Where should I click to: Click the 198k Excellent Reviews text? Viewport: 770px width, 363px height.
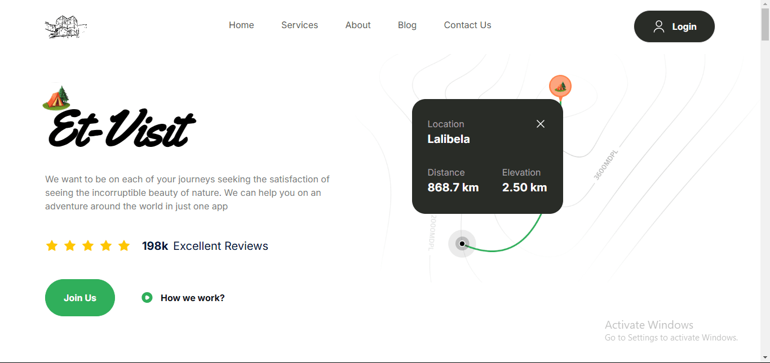[x=205, y=245]
